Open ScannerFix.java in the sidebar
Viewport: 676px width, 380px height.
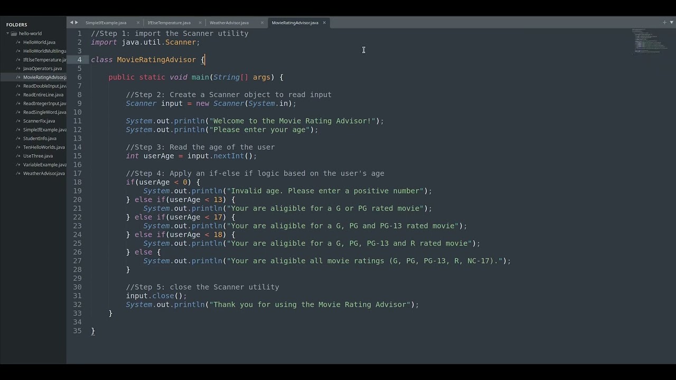[39, 121]
